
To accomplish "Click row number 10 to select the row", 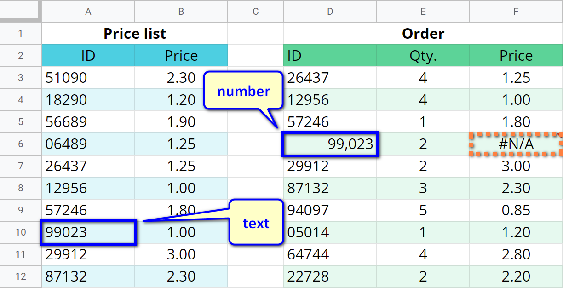I will click(x=21, y=232).
